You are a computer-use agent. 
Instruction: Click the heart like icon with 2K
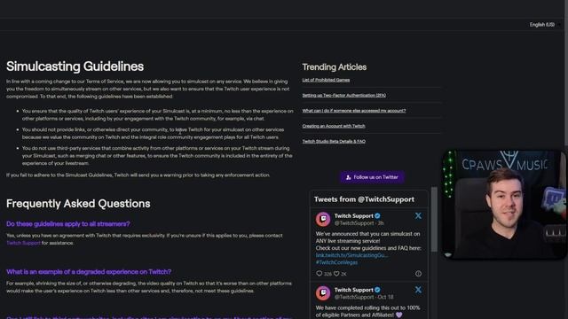[336, 274]
